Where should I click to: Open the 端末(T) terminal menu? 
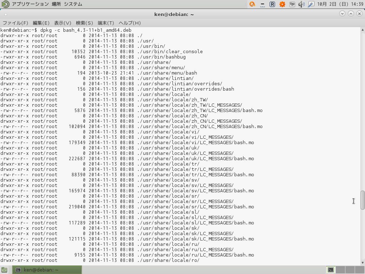106,23
